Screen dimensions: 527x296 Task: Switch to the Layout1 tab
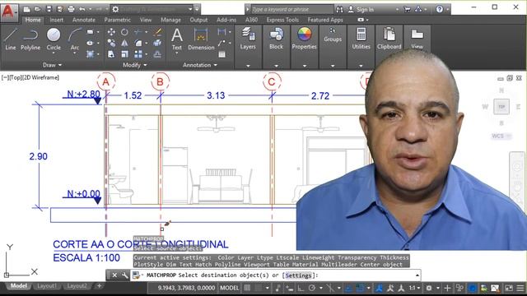coord(46,286)
